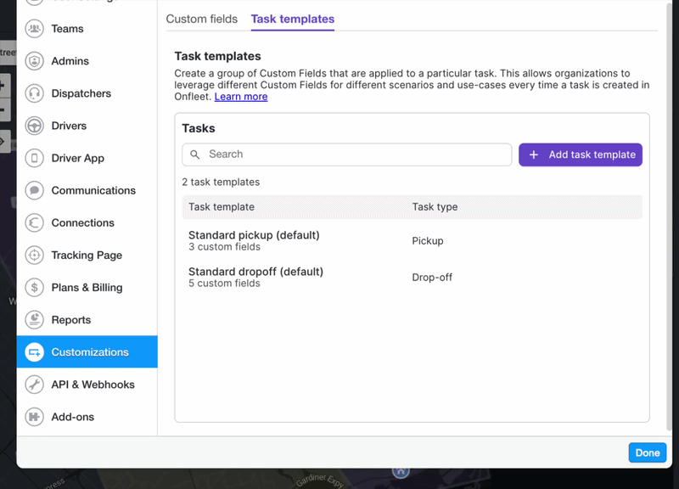Click the Dispatchers headset icon

pos(34,93)
